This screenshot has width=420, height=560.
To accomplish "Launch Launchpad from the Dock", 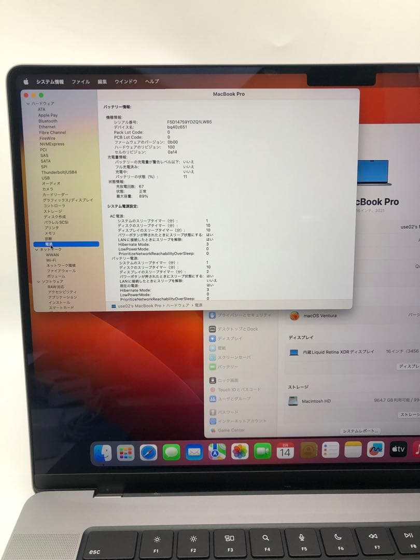I will [125, 453].
